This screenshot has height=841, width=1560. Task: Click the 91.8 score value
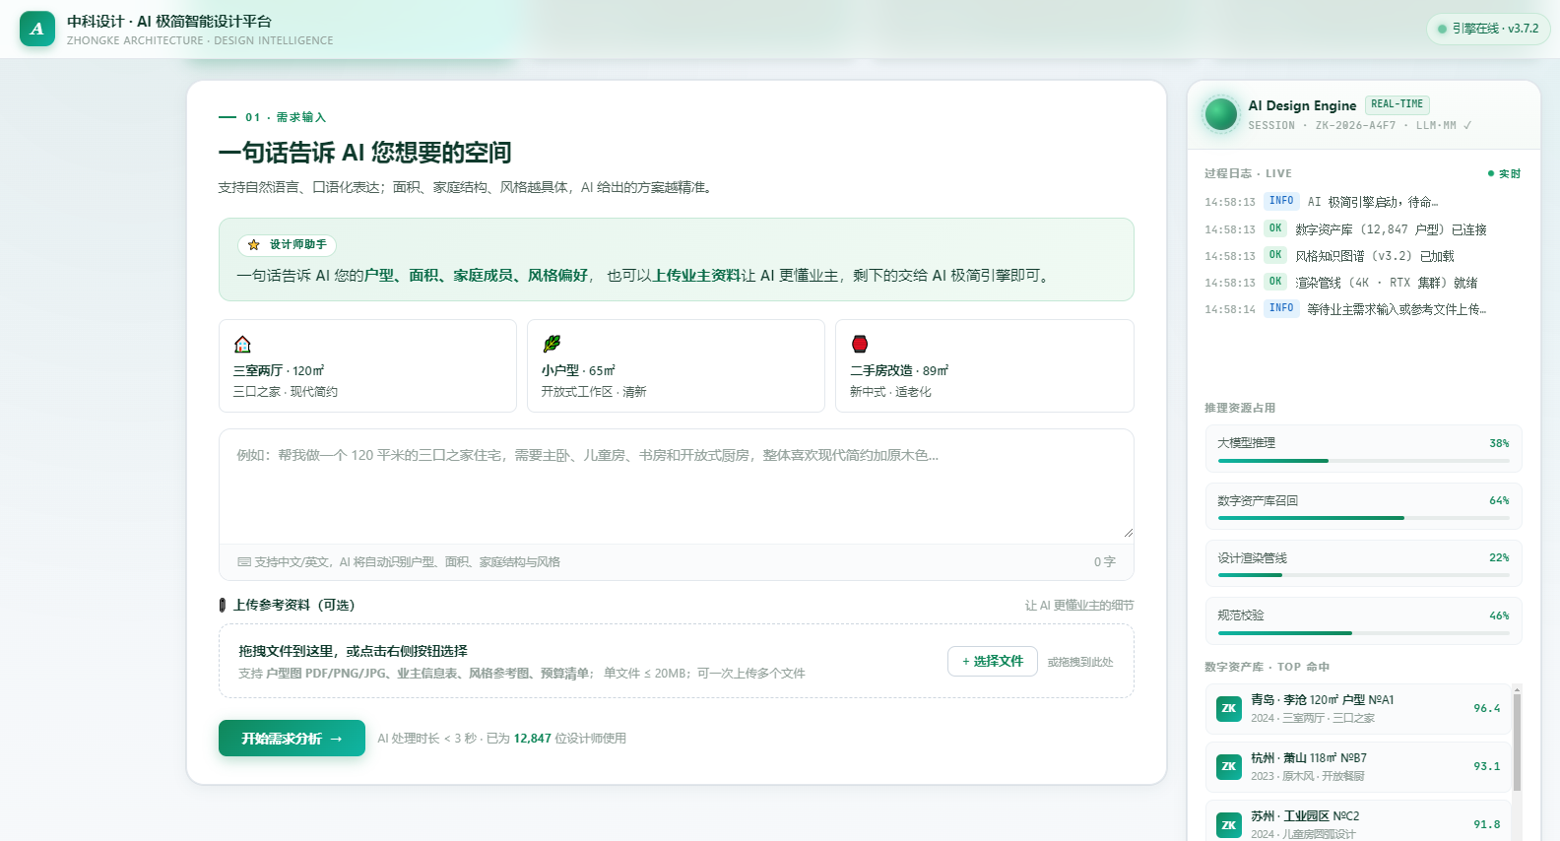click(x=1487, y=825)
